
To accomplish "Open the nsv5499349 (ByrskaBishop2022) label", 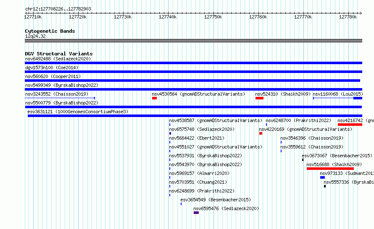I will (x=62, y=85).
